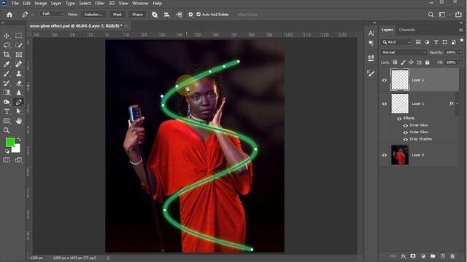This screenshot has height=262, width=467.
Task: Switch to the Channels tab
Action: 407,30
